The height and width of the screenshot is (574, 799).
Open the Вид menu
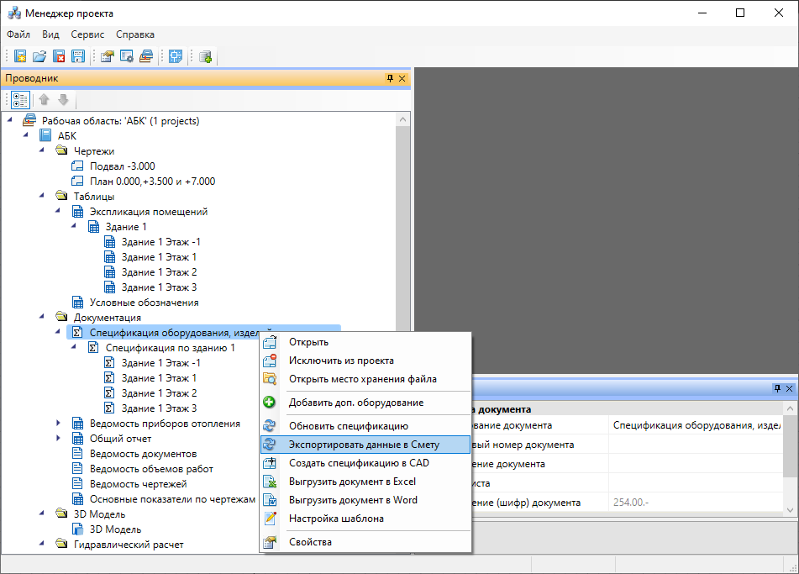pyautogui.click(x=50, y=34)
